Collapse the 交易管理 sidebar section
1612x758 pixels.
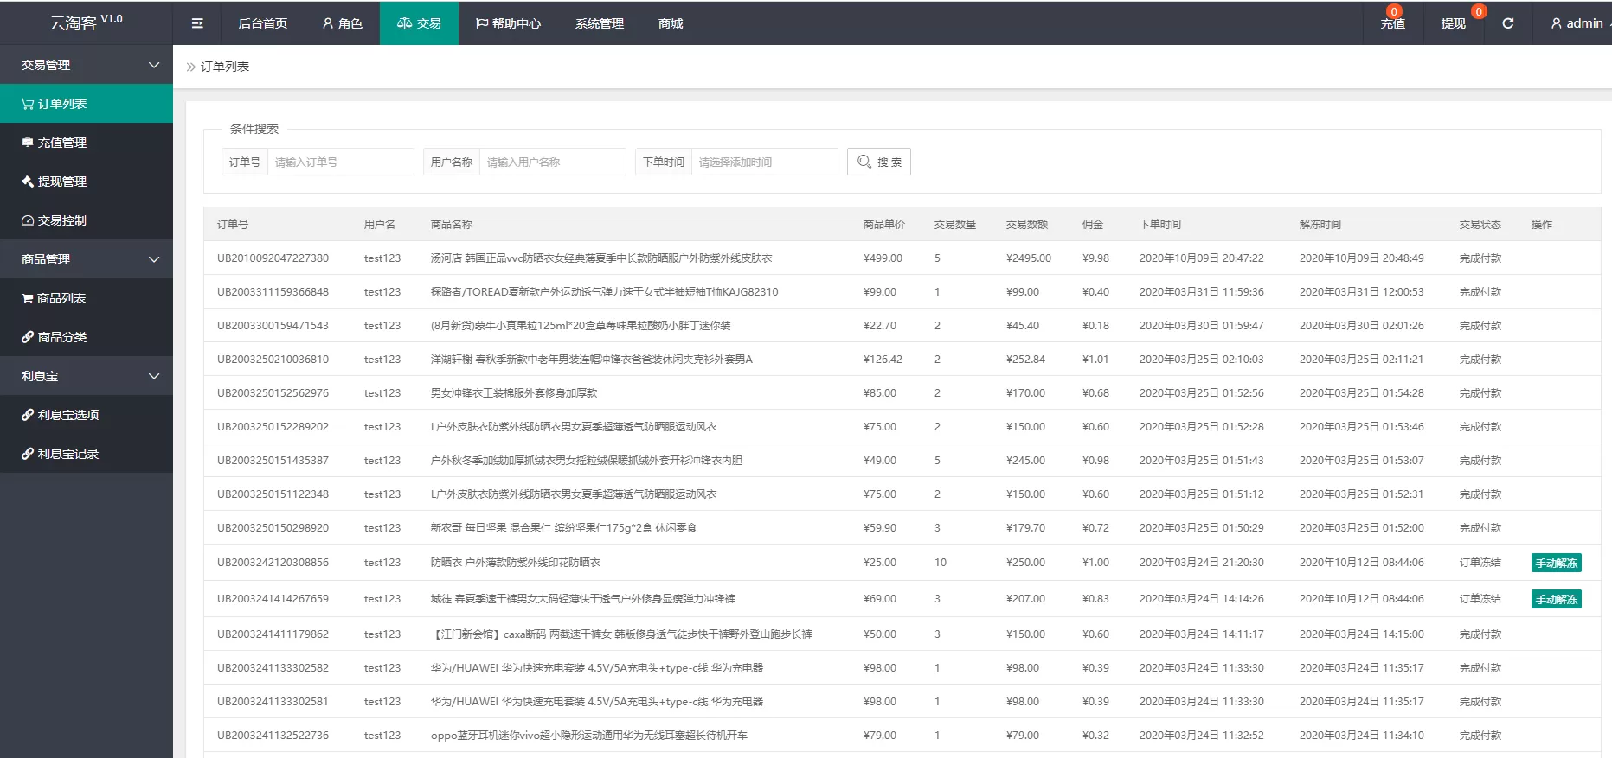(x=87, y=65)
